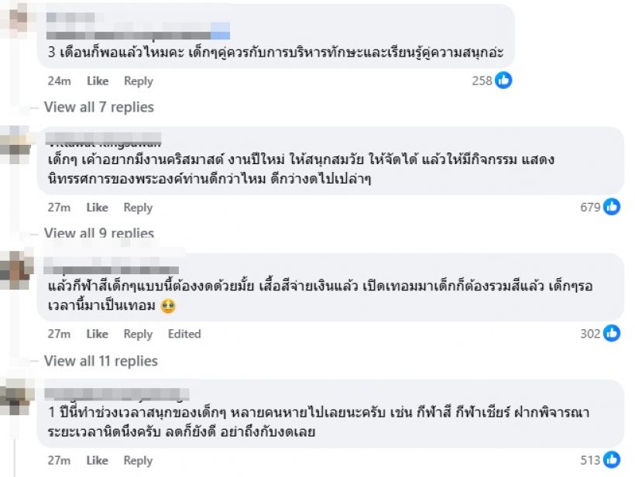
Task: Expand "View all 7 replies" thread
Action: click(x=98, y=107)
